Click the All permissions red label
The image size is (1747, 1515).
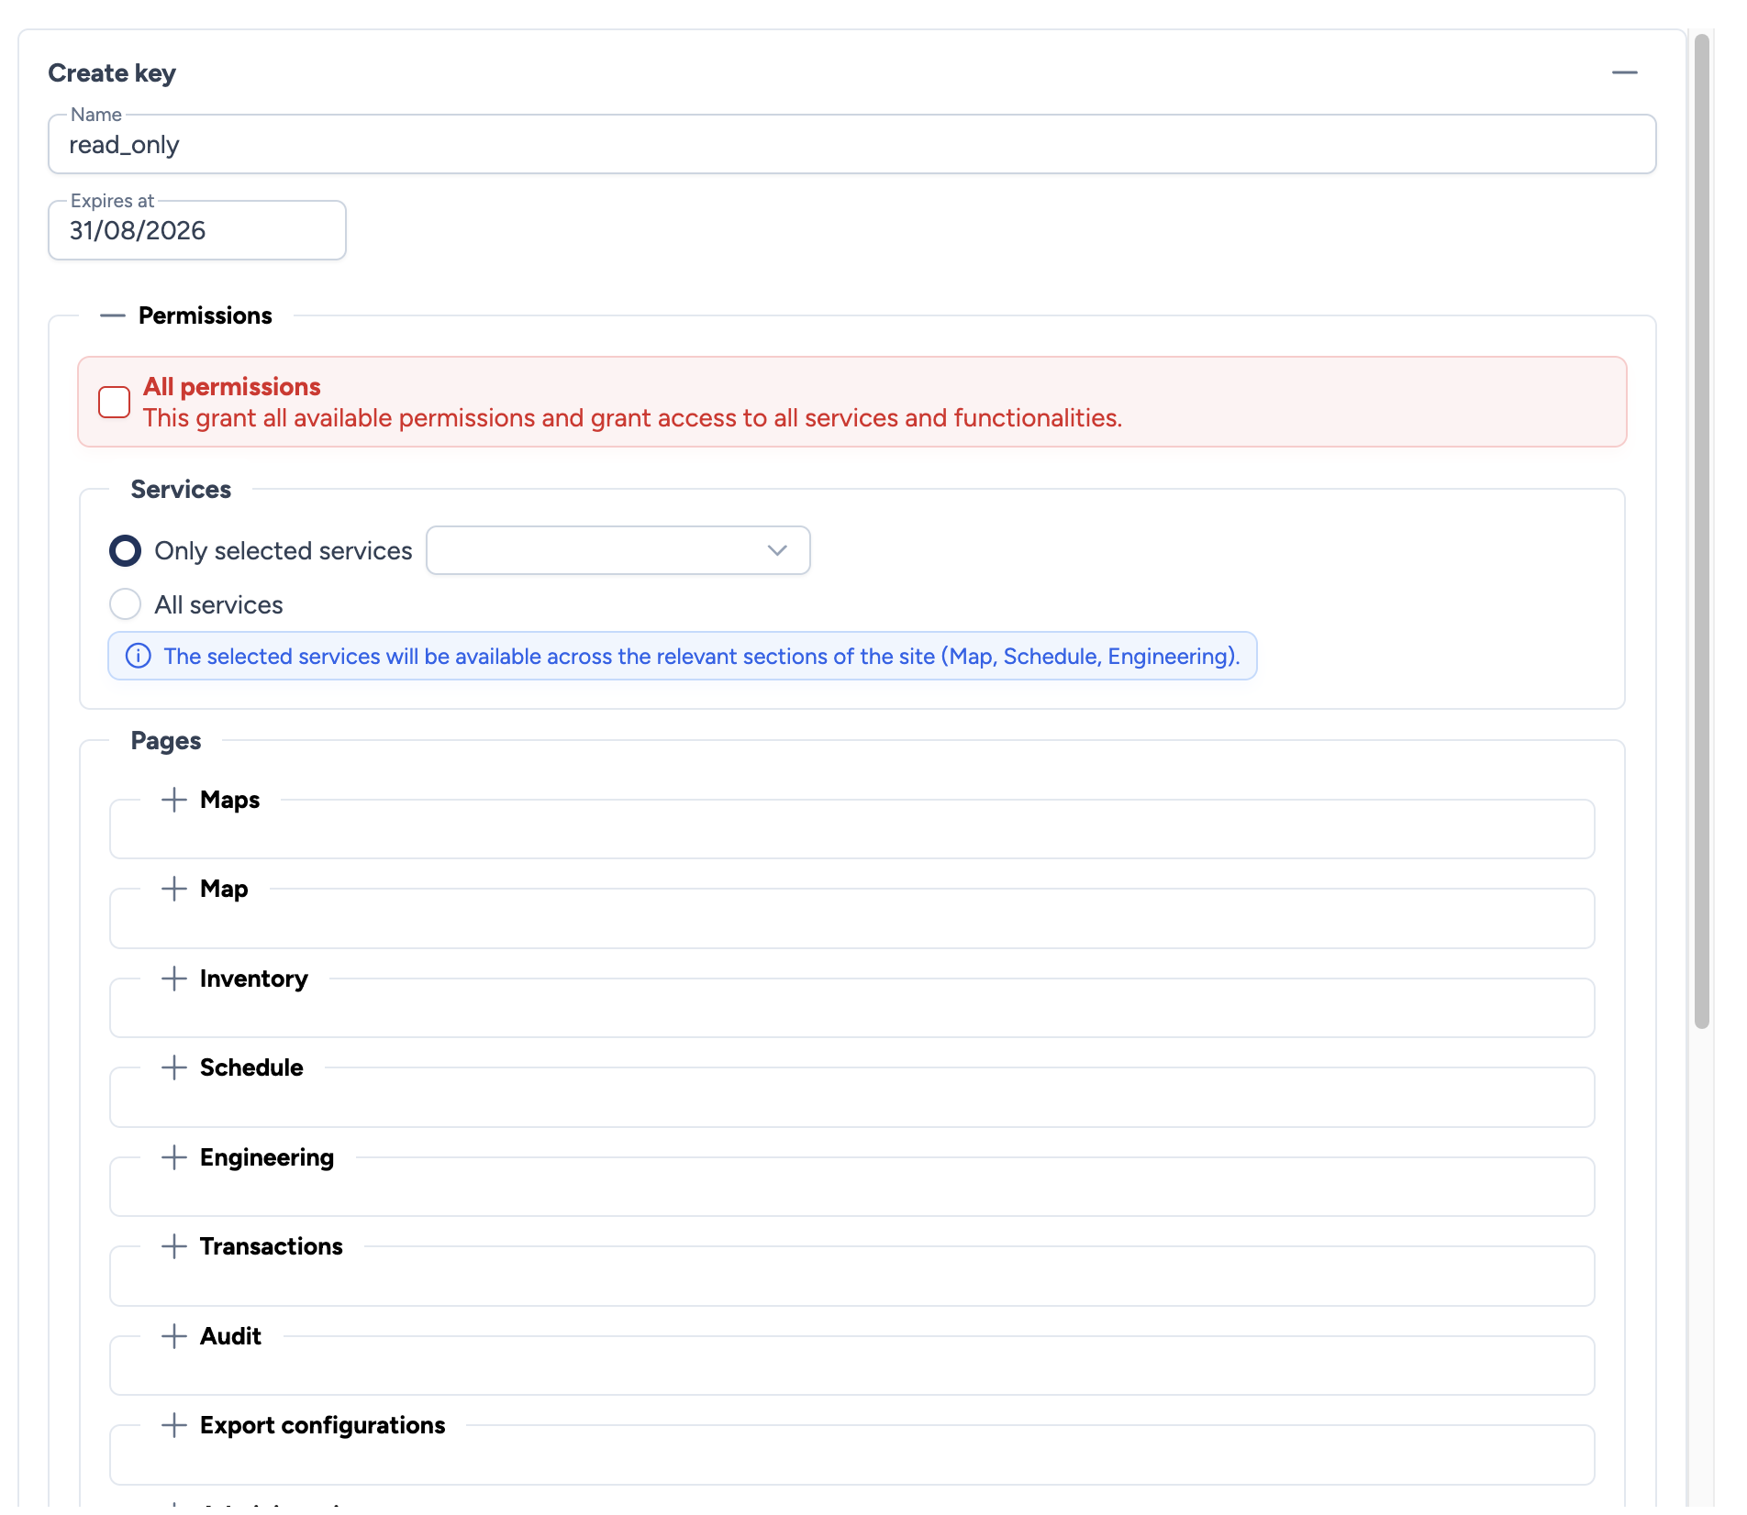pyautogui.click(x=232, y=387)
